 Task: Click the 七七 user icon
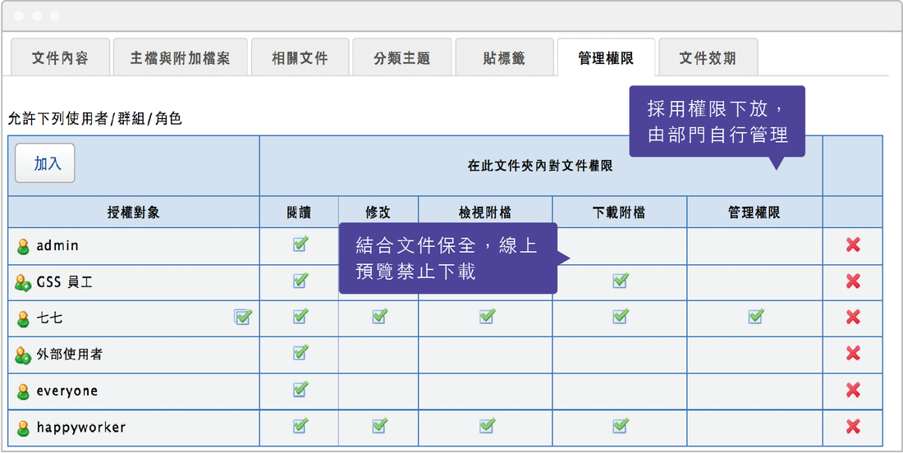23,319
